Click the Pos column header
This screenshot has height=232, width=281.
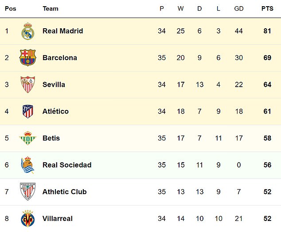pos(10,8)
